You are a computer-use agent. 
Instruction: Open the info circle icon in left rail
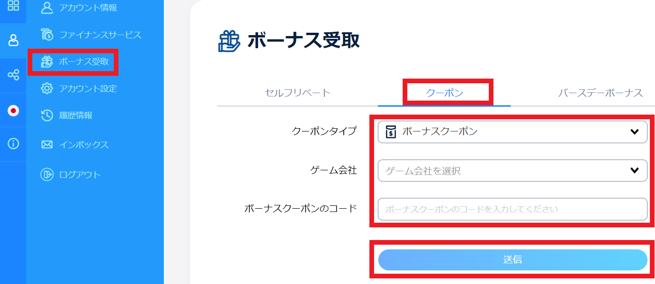coord(13,144)
